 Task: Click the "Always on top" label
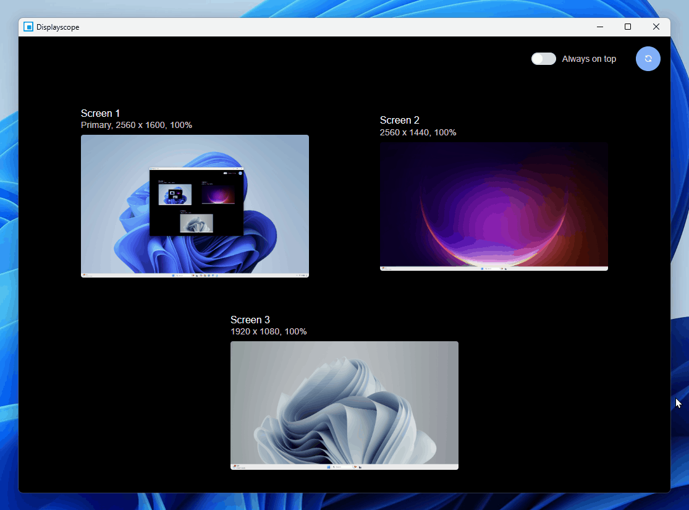589,59
